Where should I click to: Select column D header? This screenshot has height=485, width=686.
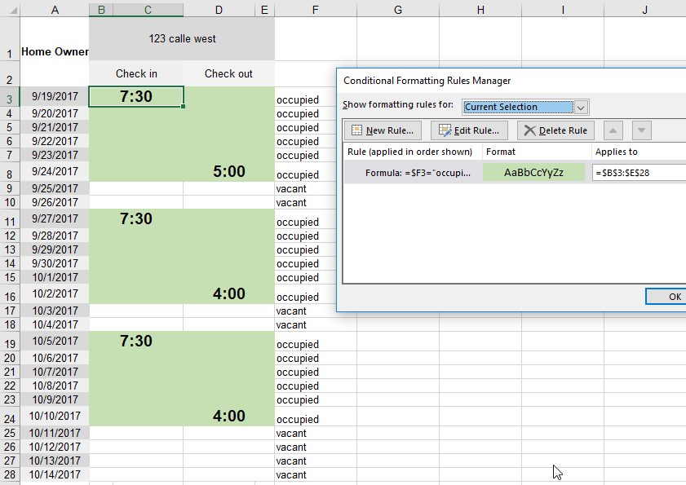coord(219,10)
